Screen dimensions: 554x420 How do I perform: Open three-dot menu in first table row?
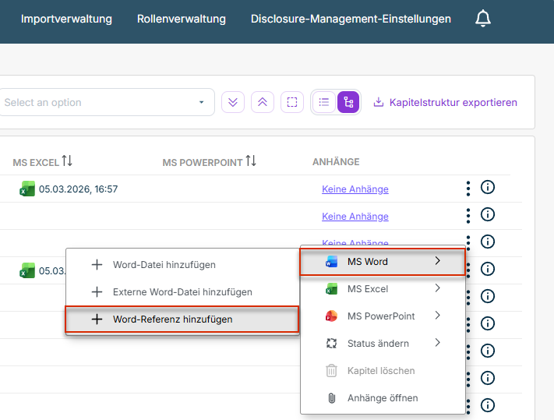click(468, 188)
